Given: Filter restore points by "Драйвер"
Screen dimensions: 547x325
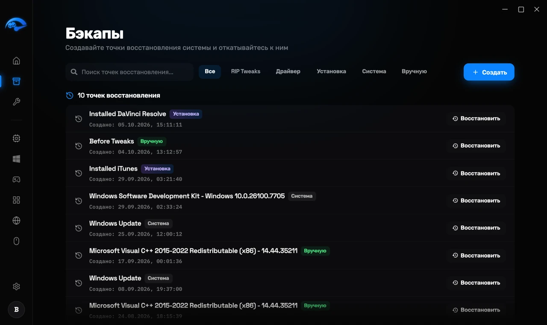Looking at the screenshot, I should pyautogui.click(x=288, y=71).
